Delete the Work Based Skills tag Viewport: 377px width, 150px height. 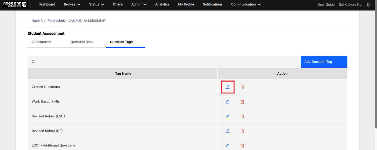point(242,102)
